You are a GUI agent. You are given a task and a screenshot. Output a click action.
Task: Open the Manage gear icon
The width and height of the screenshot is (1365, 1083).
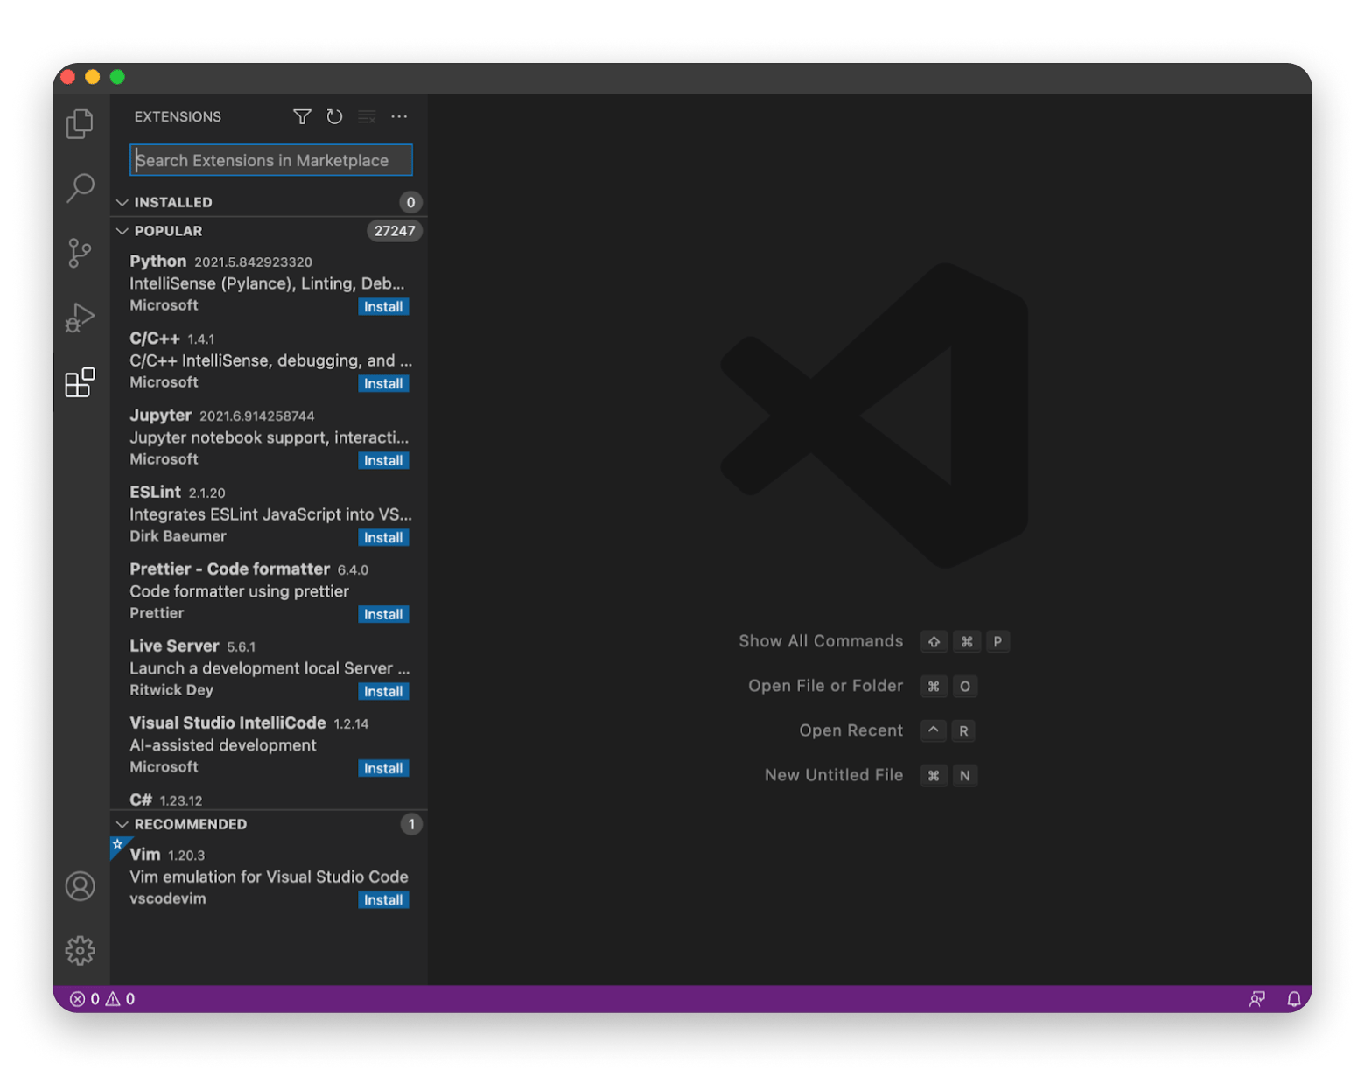click(x=80, y=950)
